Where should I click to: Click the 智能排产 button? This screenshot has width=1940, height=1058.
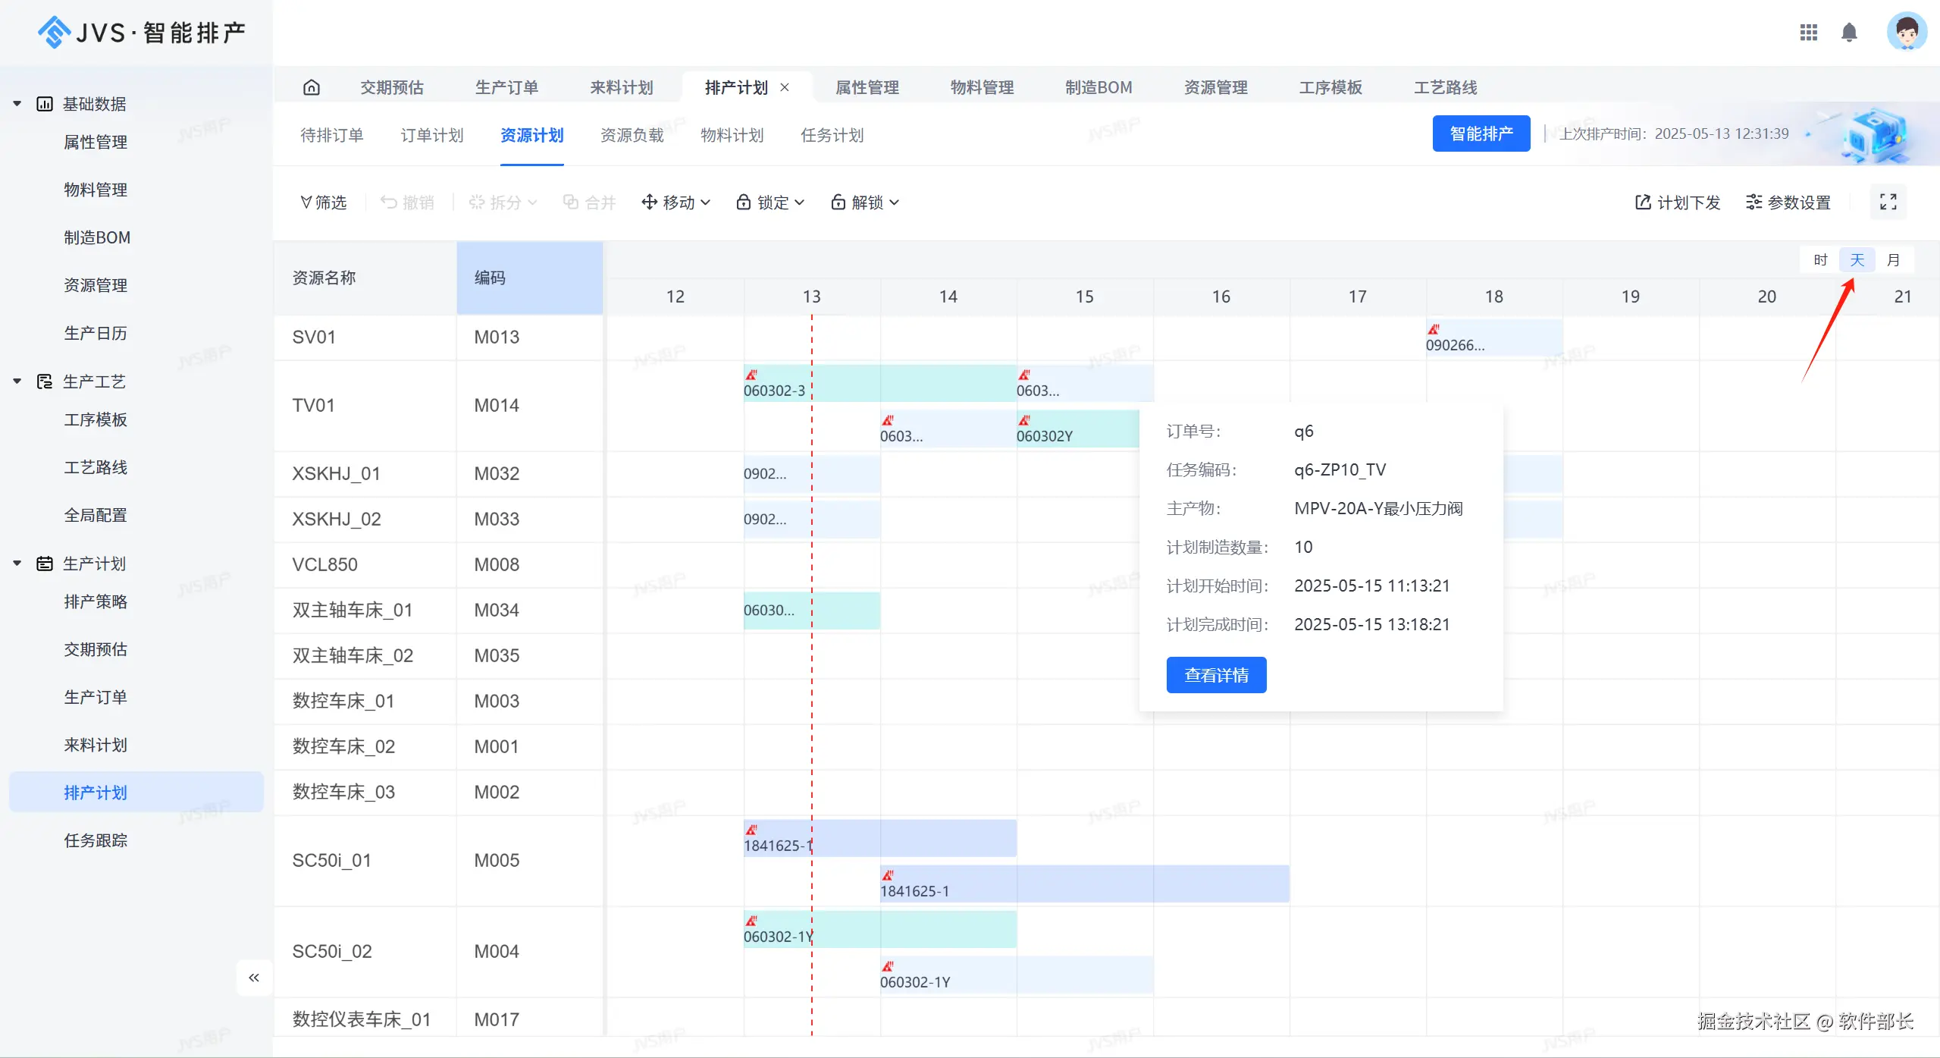pos(1481,133)
